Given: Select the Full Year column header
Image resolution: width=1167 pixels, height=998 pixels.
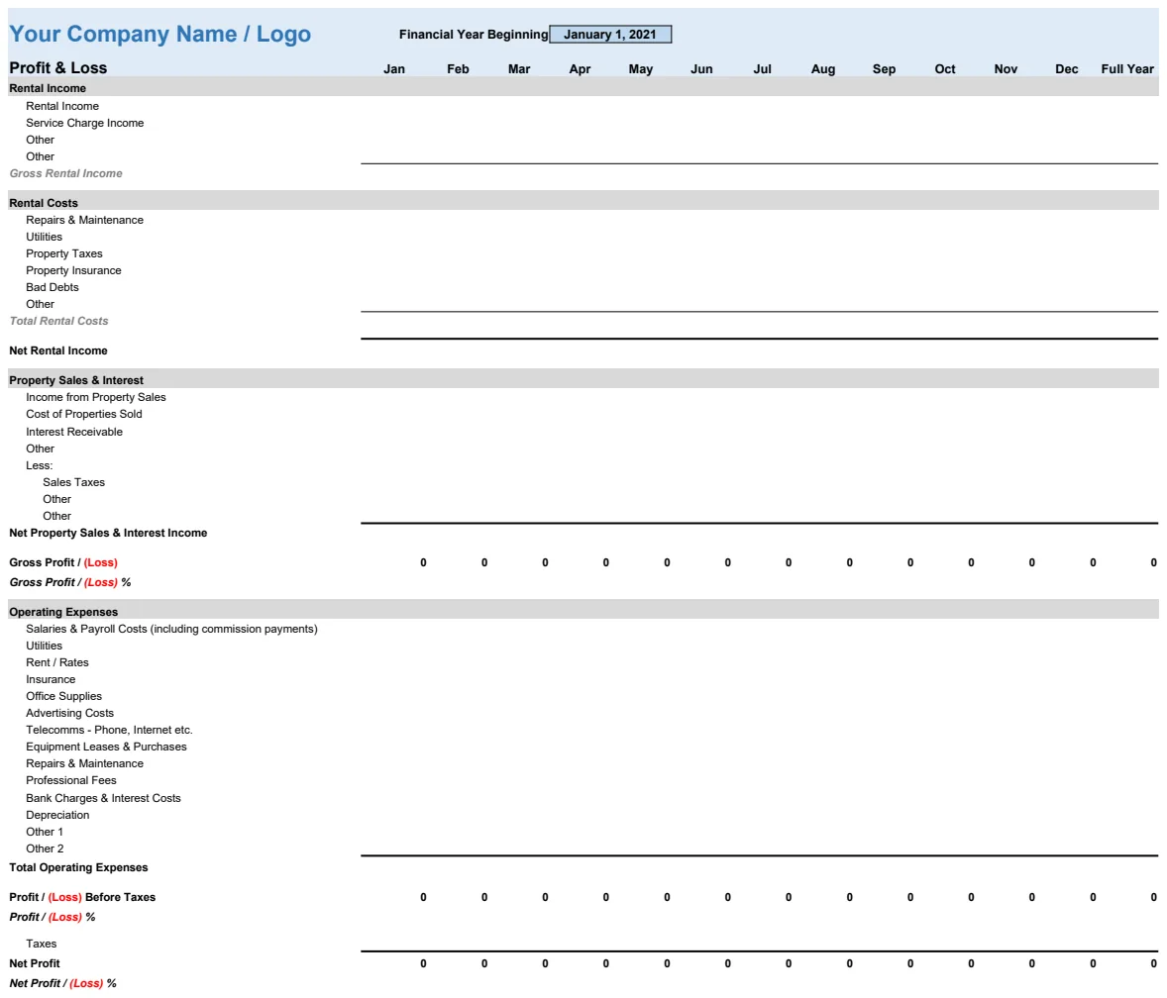Looking at the screenshot, I should click(1127, 69).
